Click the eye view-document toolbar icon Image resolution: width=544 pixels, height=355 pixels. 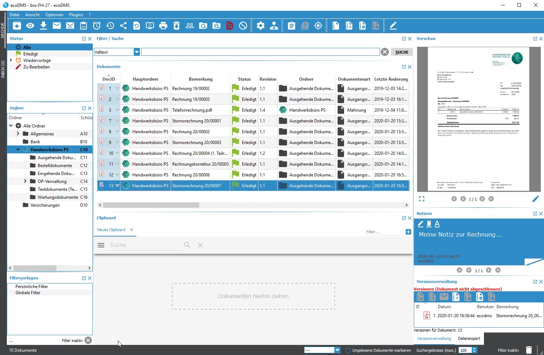point(30,26)
